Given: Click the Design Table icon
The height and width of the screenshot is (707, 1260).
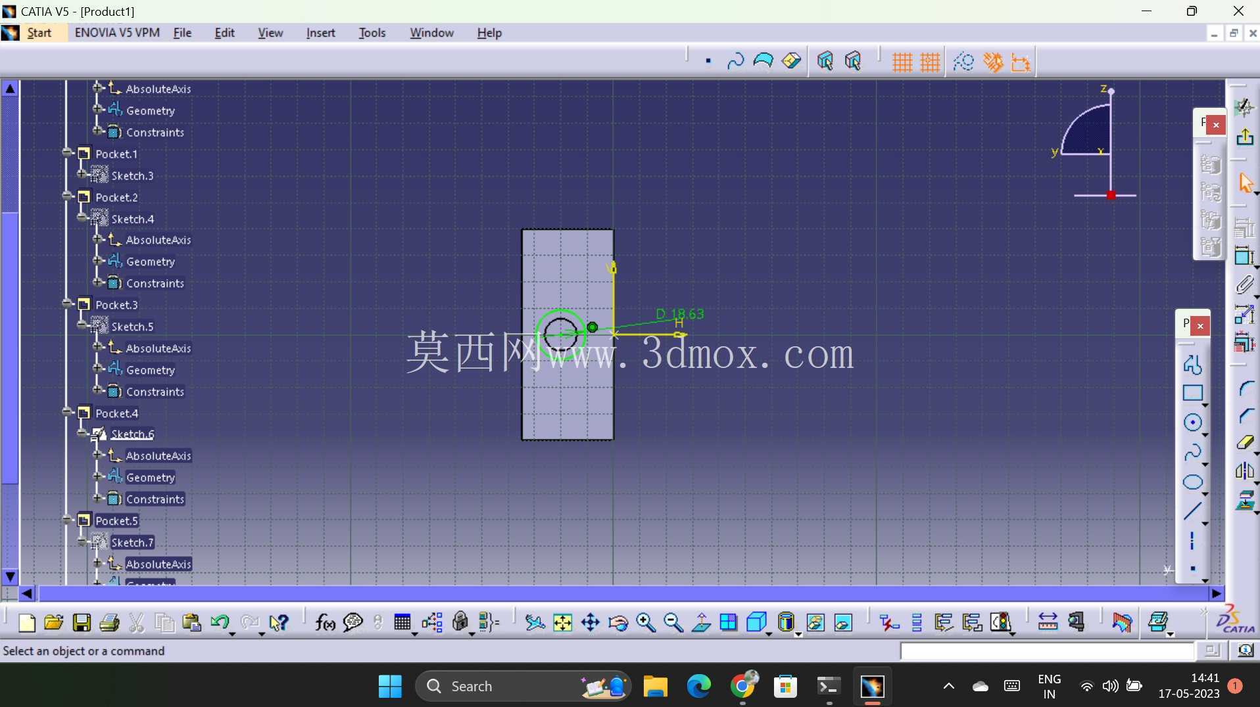Looking at the screenshot, I should pos(402,622).
